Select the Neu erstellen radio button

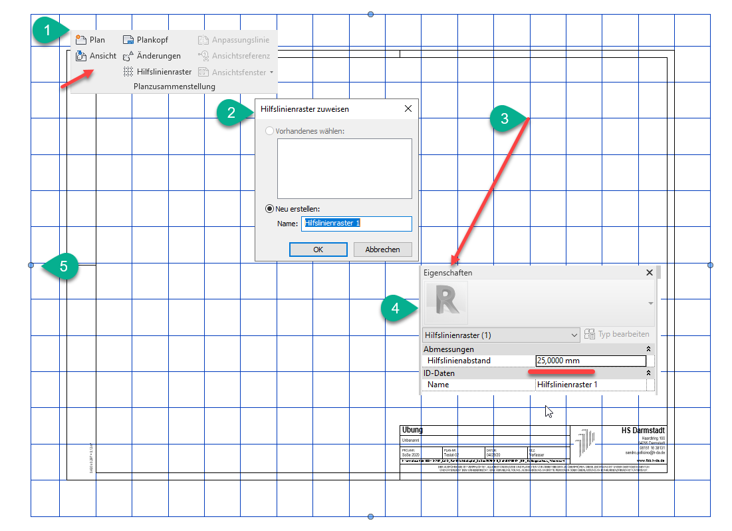269,208
